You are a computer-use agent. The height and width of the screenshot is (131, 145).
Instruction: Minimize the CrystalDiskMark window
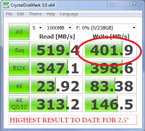112,4
